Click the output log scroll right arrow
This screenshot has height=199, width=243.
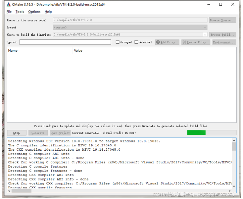pyautogui.click(x=229, y=191)
